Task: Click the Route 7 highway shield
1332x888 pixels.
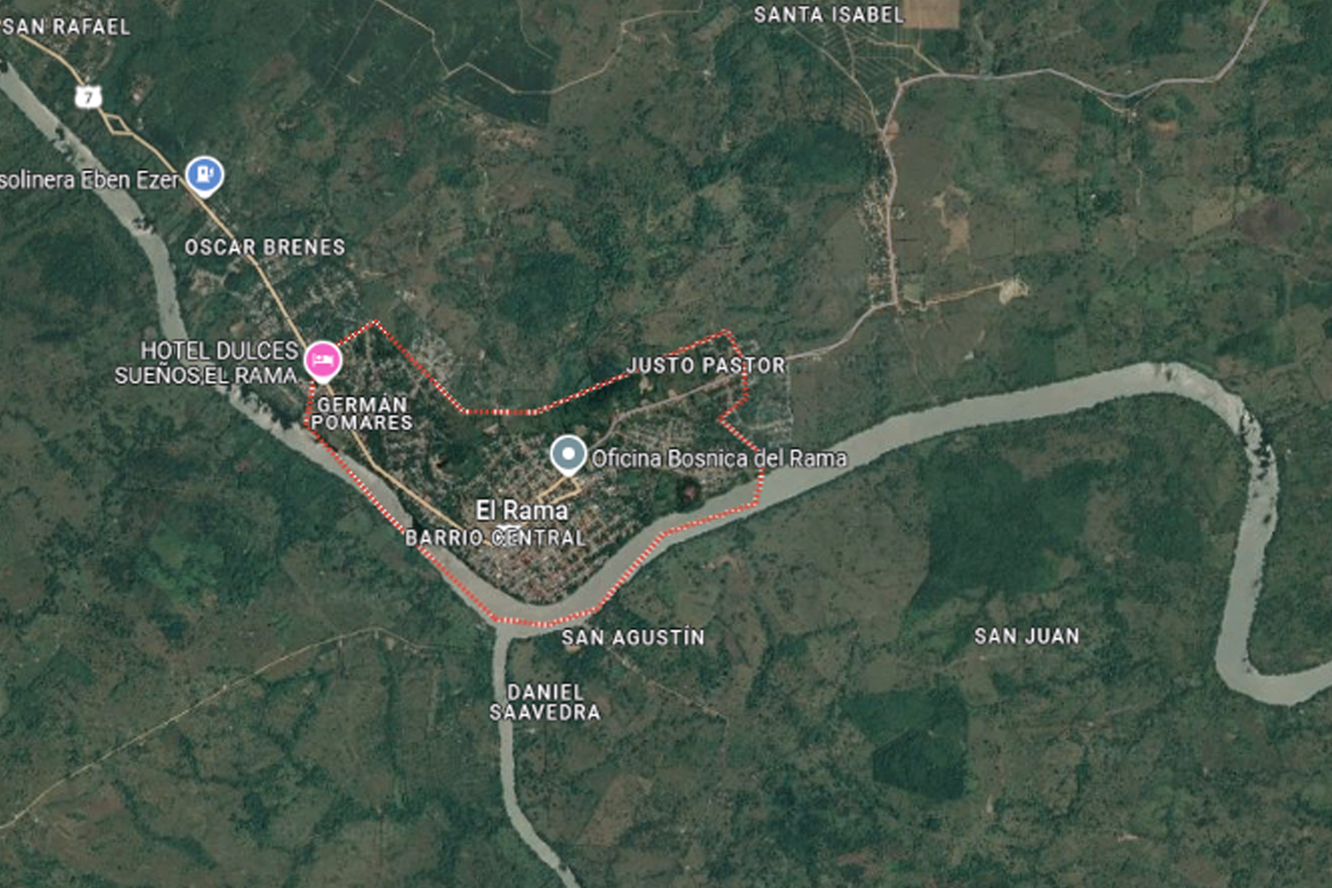Action: 88,96
